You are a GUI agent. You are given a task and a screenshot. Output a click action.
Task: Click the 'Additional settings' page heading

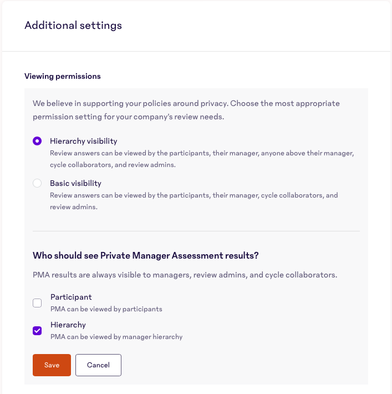click(73, 26)
